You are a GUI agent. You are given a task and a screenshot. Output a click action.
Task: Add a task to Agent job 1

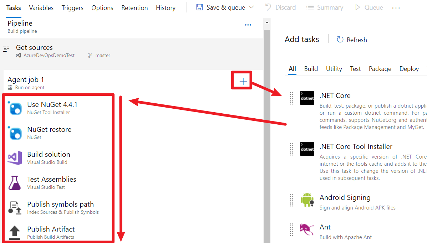[243, 81]
